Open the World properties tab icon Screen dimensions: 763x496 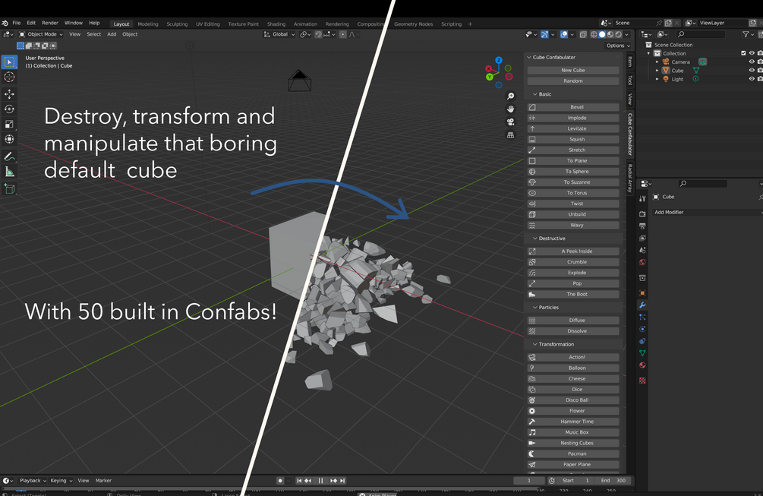[x=642, y=262]
